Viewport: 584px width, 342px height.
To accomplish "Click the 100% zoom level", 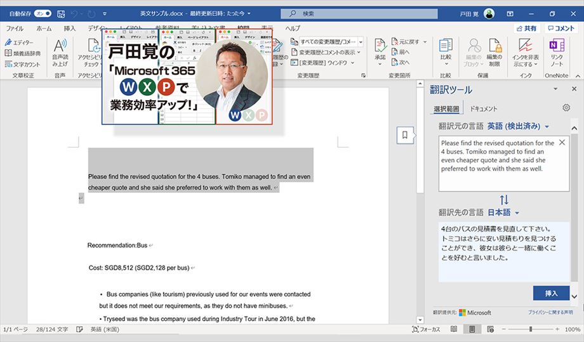I will click(573, 329).
